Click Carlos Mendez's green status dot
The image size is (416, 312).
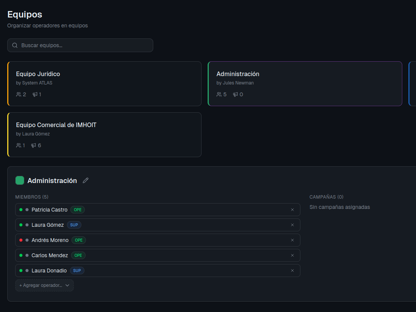(x=21, y=255)
